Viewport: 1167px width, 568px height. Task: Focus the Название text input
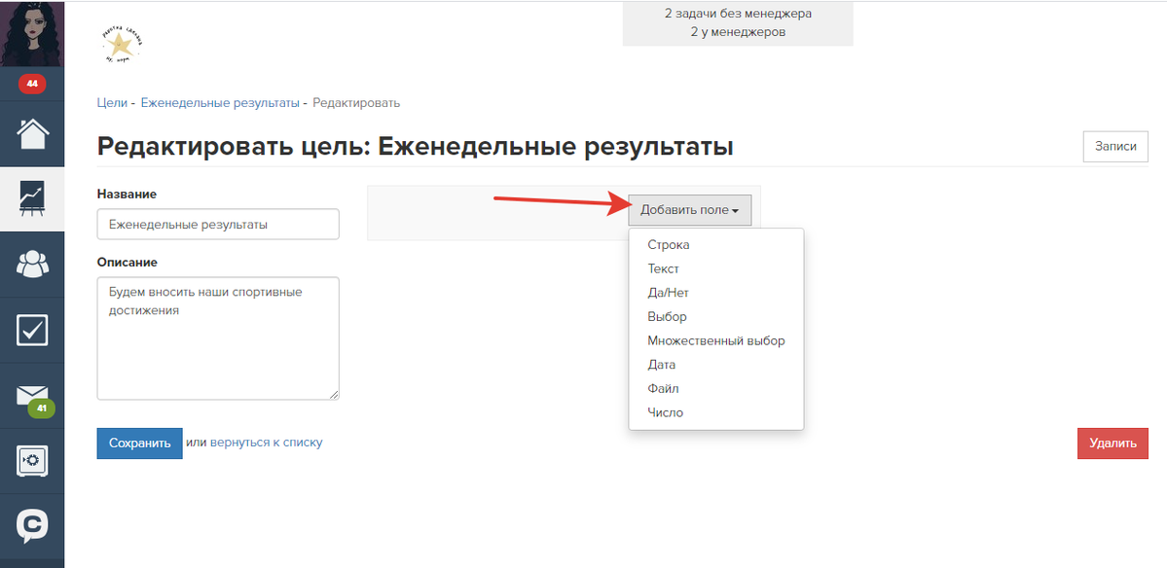tap(218, 224)
